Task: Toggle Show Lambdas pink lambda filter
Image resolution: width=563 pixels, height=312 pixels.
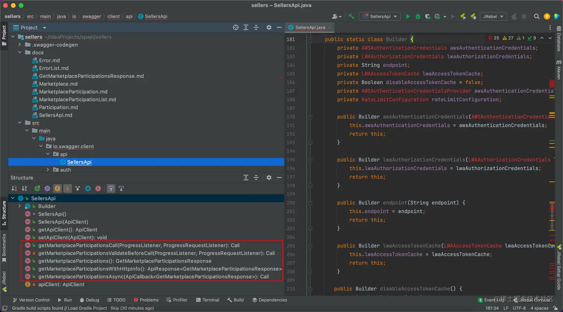Action: [x=98, y=188]
